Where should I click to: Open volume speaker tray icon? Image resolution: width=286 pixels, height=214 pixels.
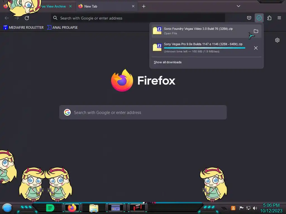(255, 208)
